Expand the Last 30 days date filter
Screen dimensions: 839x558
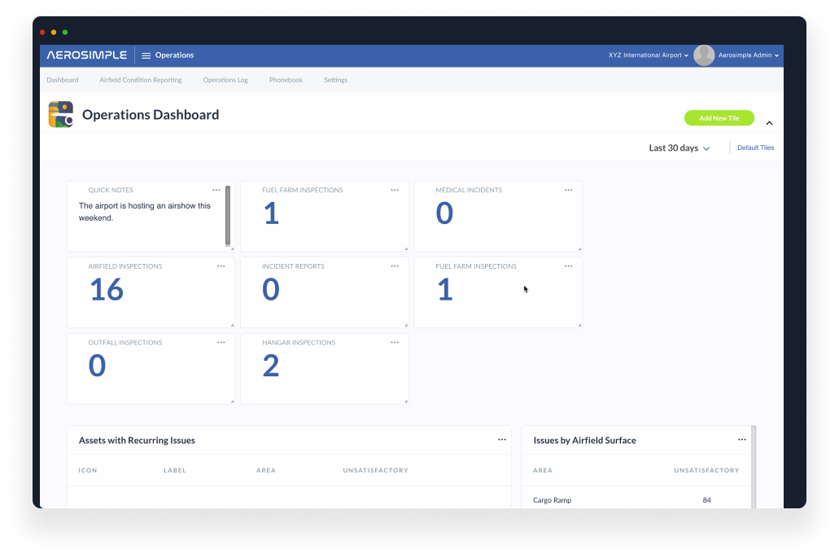[x=680, y=147]
